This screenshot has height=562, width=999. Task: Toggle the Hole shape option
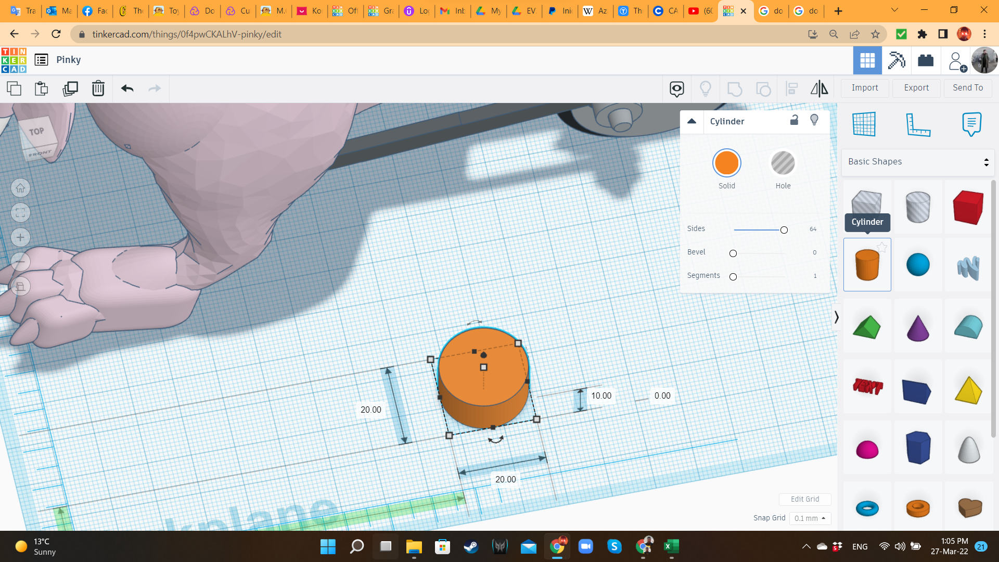coord(783,163)
